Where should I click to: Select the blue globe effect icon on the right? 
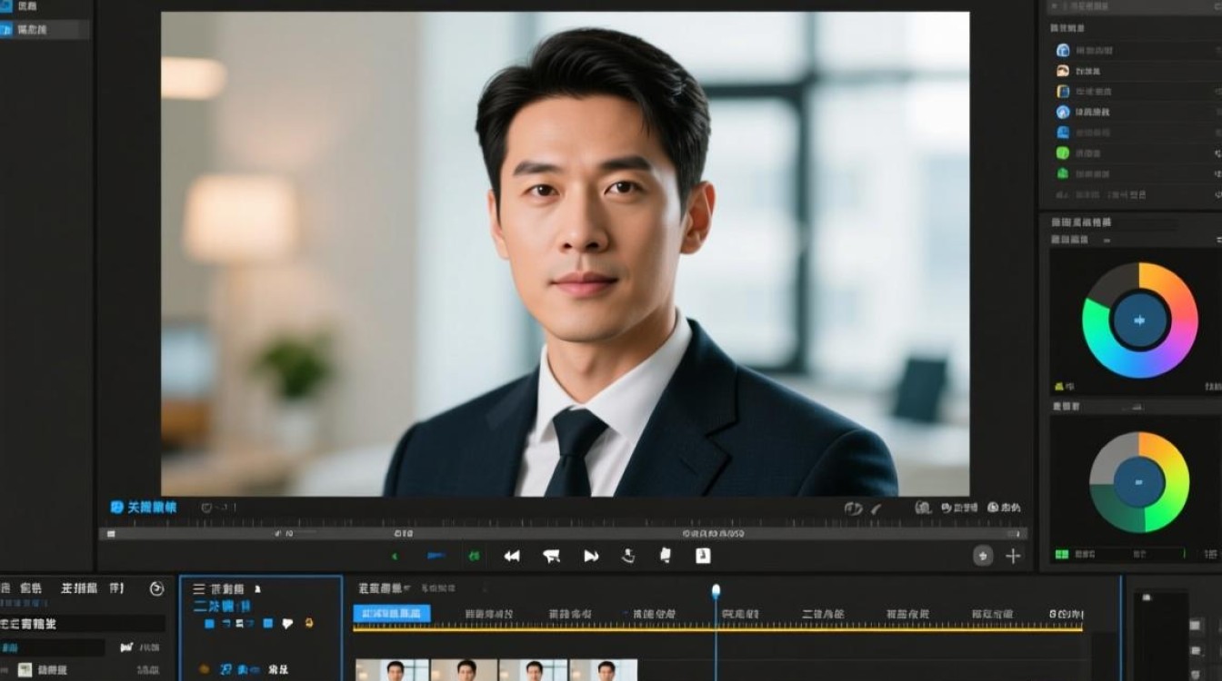(1061, 50)
